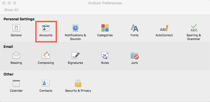Click the Show All button

tap(11, 10)
